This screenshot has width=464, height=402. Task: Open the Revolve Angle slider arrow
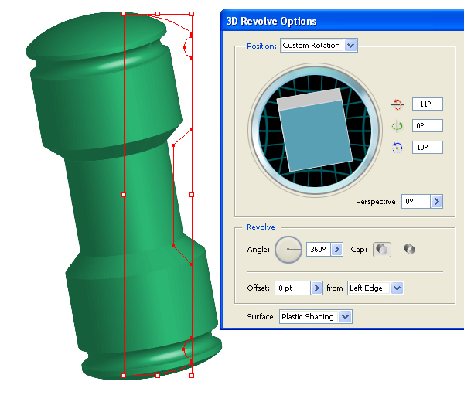tap(337, 250)
